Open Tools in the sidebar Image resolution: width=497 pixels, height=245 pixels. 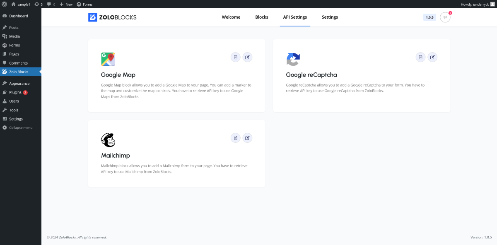click(x=21, y=110)
